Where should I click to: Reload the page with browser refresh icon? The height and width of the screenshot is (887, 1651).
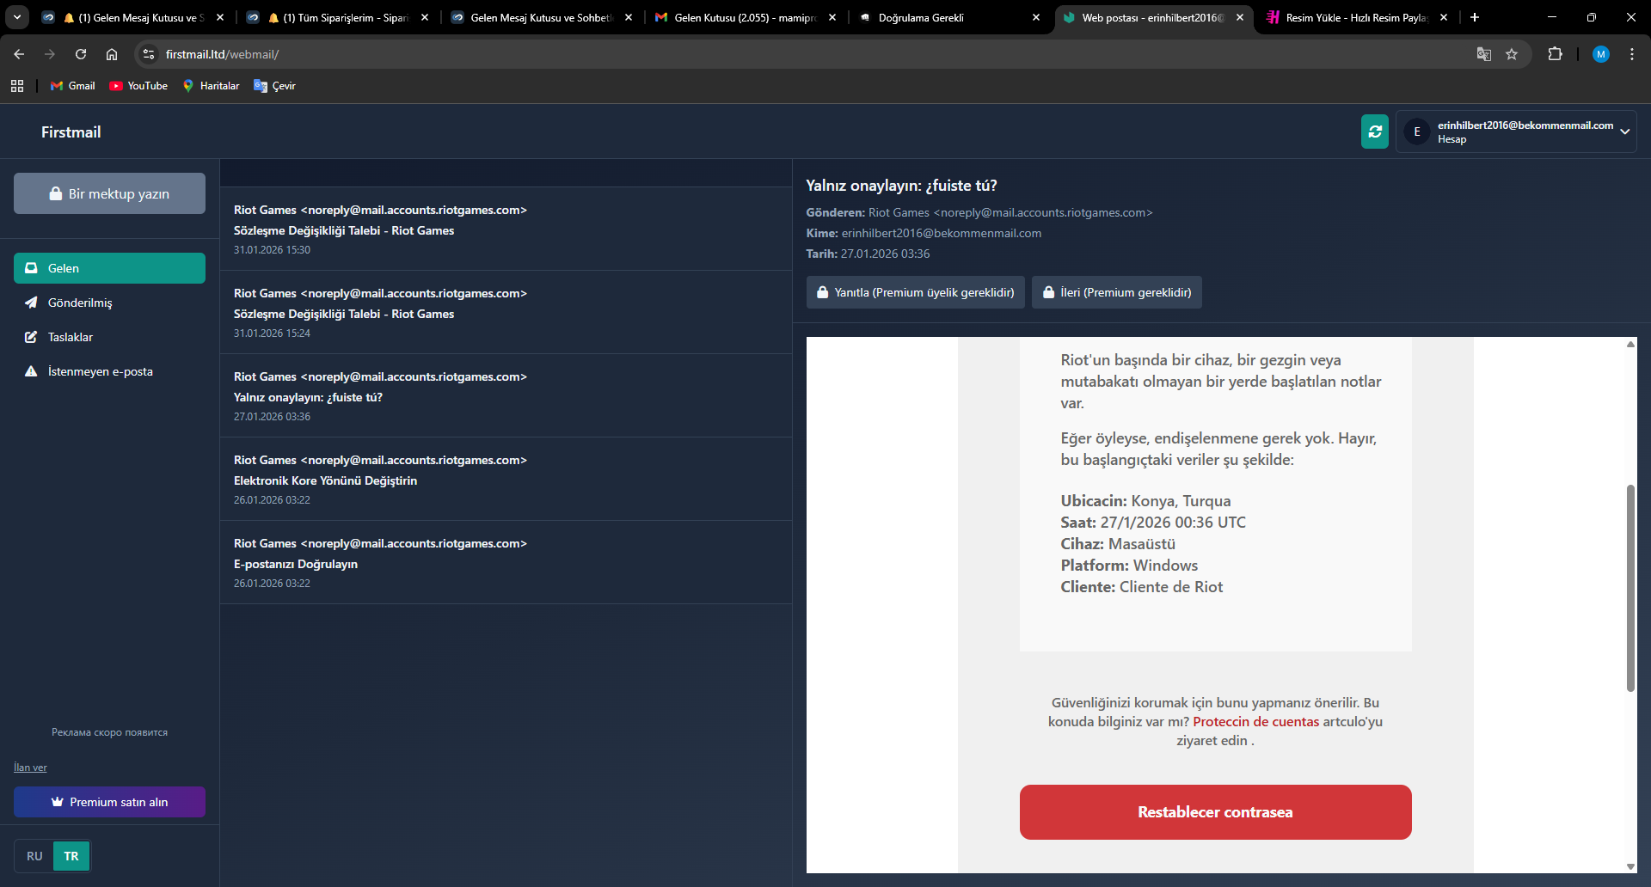point(81,54)
